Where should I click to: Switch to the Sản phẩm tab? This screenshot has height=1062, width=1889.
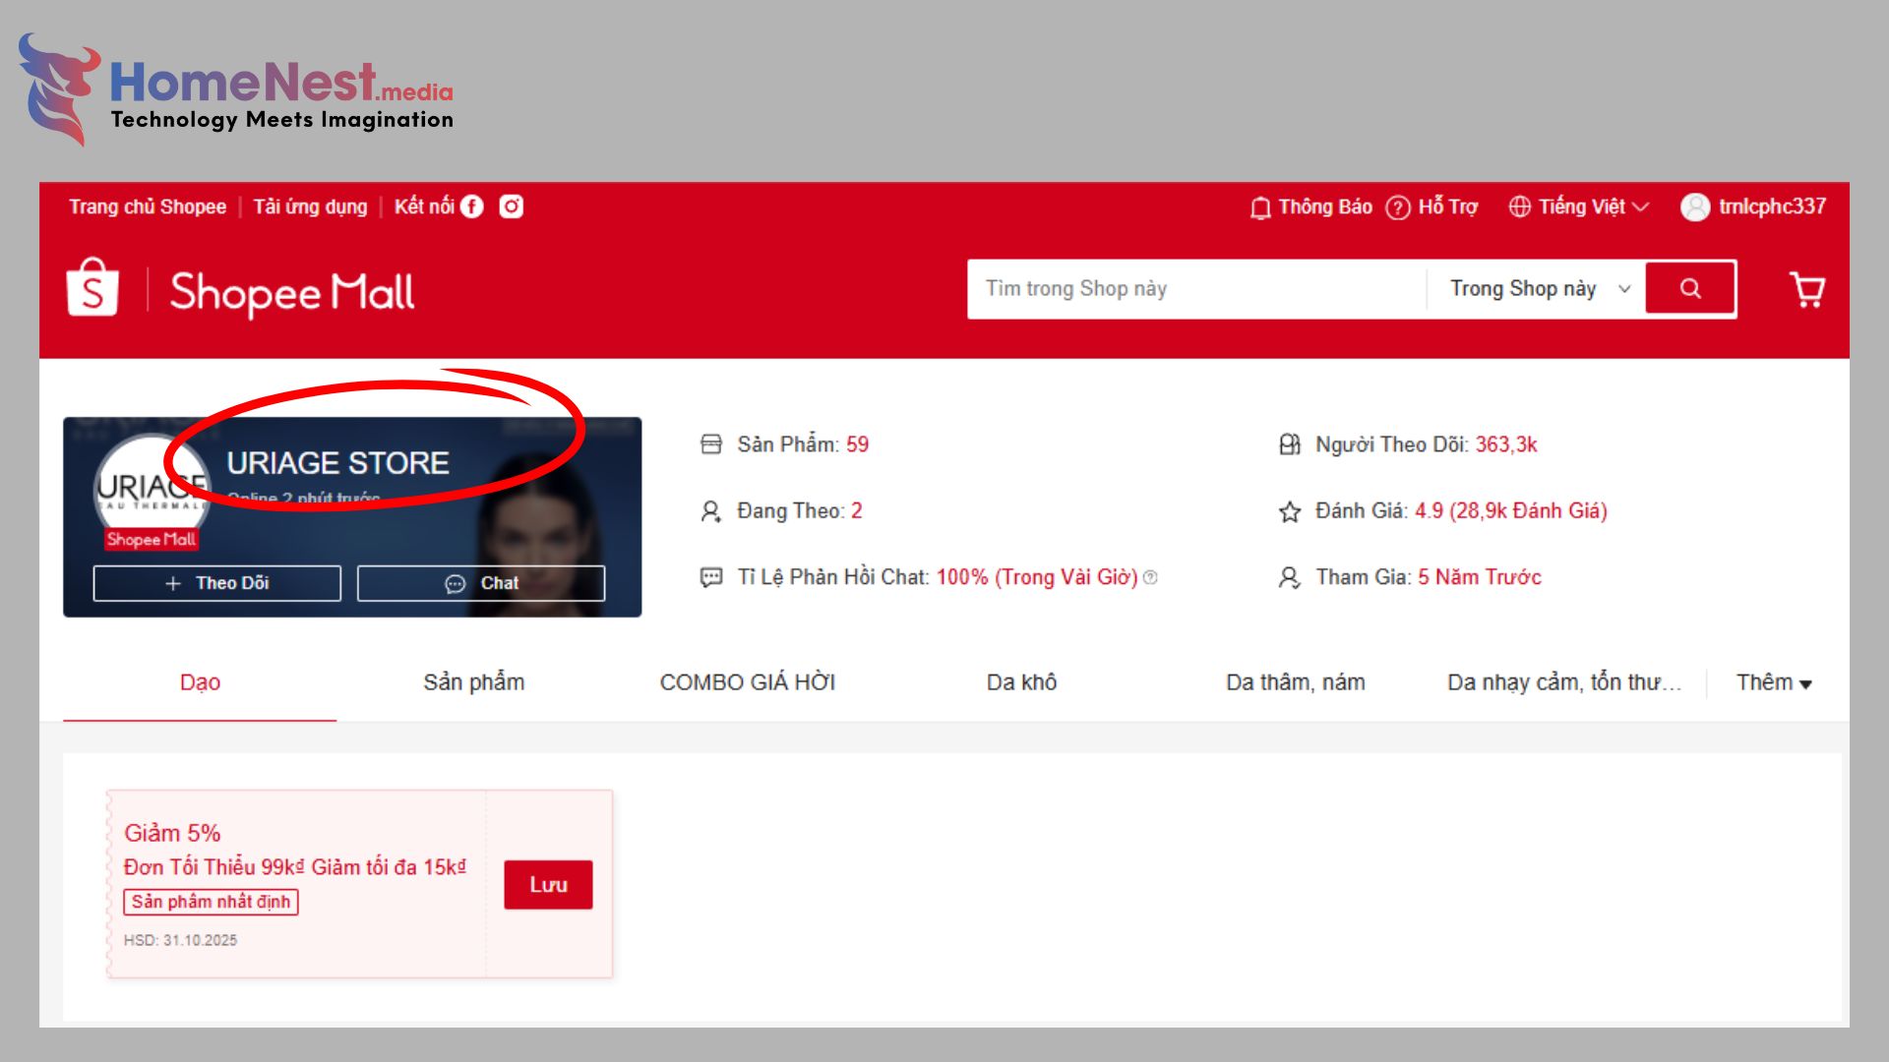click(473, 682)
